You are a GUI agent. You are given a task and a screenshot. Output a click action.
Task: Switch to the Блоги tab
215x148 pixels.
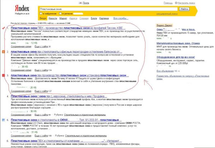pos(94,18)
